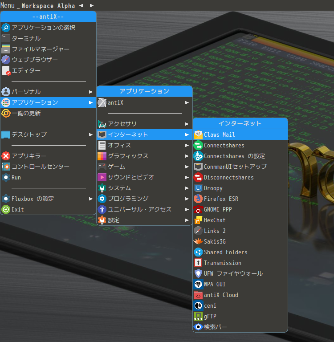Launch Run from the antiX menu
The image size is (334, 342).
[49, 177]
